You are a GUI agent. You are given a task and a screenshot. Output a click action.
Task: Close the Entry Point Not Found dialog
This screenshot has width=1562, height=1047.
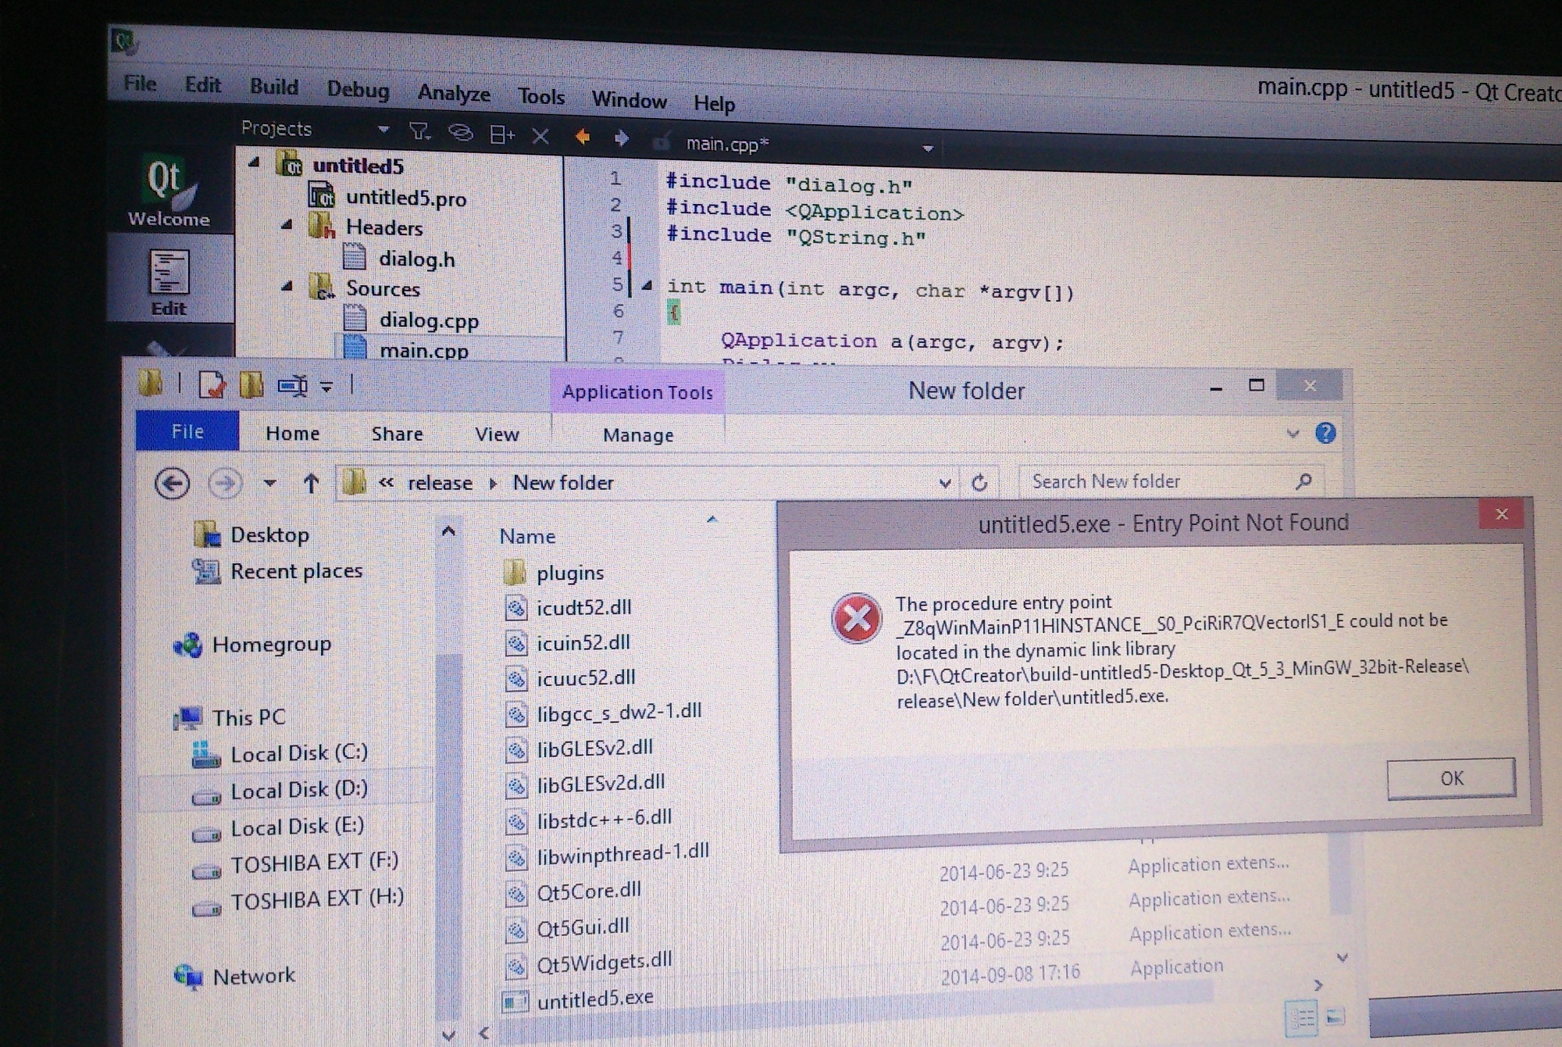(1501, 513)
